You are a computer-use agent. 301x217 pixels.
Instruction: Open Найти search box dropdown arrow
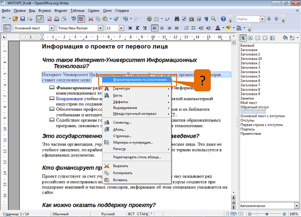(262, 19)
